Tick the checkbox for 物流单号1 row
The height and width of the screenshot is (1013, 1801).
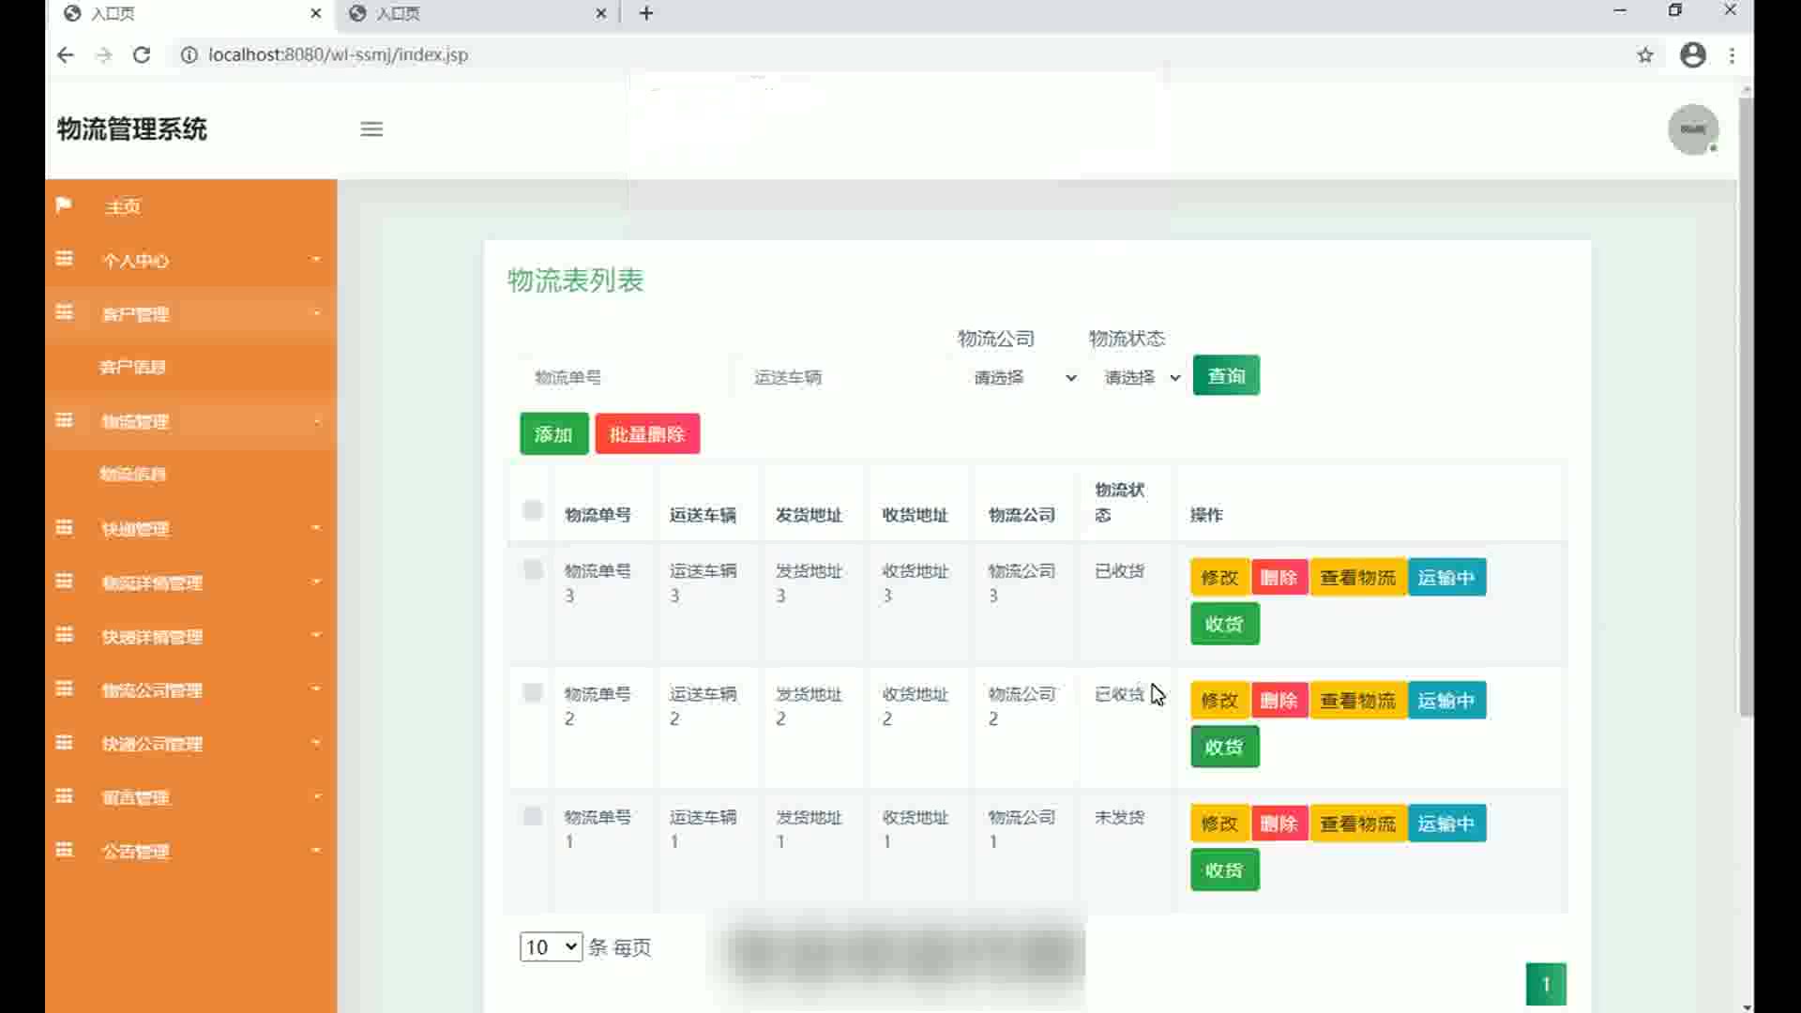(533, 816)
